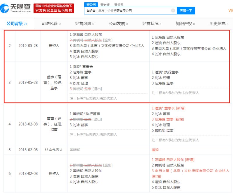Click struck-through 1 邢树生 自然人股东 [退出] in row 6
Screen dimensions: 233x195
(91, 165)
